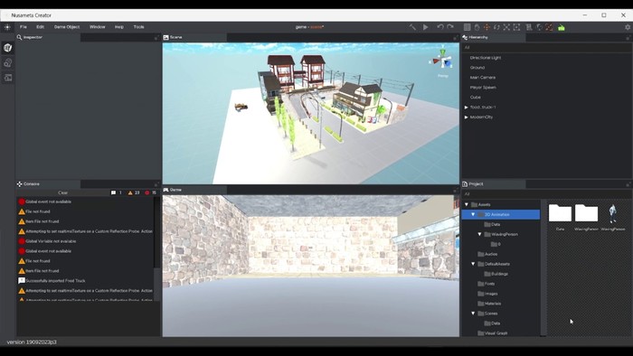Toggle the grid icon in the toolbar

[x=468, y=27]
